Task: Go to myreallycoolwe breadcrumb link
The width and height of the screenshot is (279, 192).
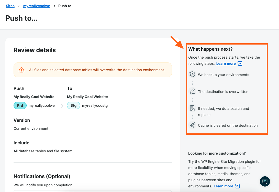Action: point(37,6)
